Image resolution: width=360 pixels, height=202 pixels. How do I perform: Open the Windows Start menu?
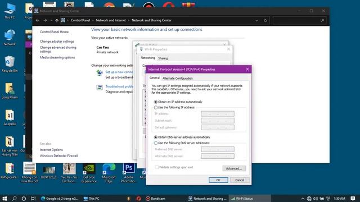tap(4, 198)
